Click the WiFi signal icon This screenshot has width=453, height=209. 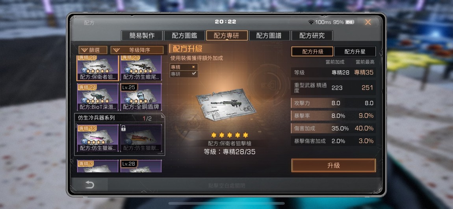coord(311,22)
